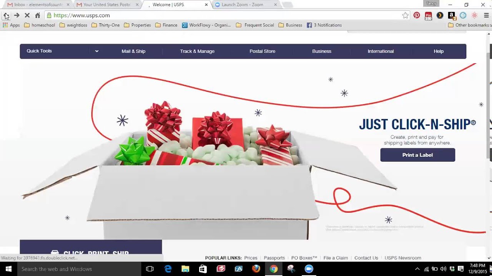Screen dimensions: 492x276
Task: Open the Business bookmark folder
Action: click(x=290, y=25)
